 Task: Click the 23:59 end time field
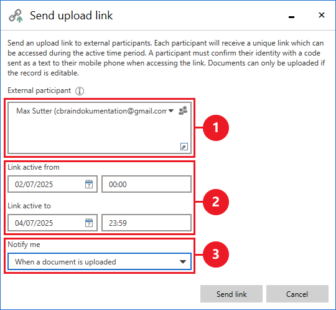[x=146, y=223]
